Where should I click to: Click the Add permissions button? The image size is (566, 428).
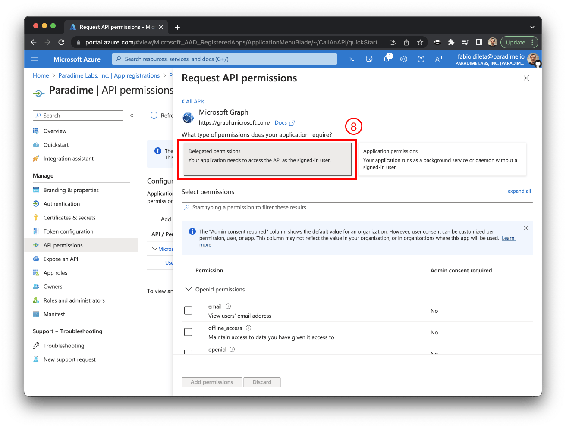tap(212, 382)
